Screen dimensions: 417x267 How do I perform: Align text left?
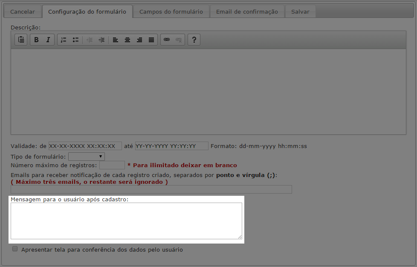[x=116, y=40]
